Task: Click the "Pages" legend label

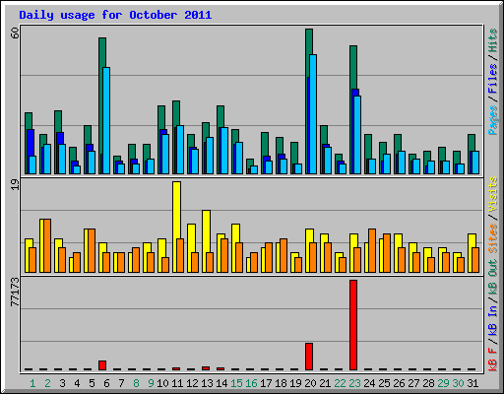Action: [x=492, y=120]
